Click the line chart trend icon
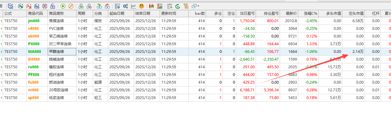This screenshot has width=391, height=123. [134, 6]
